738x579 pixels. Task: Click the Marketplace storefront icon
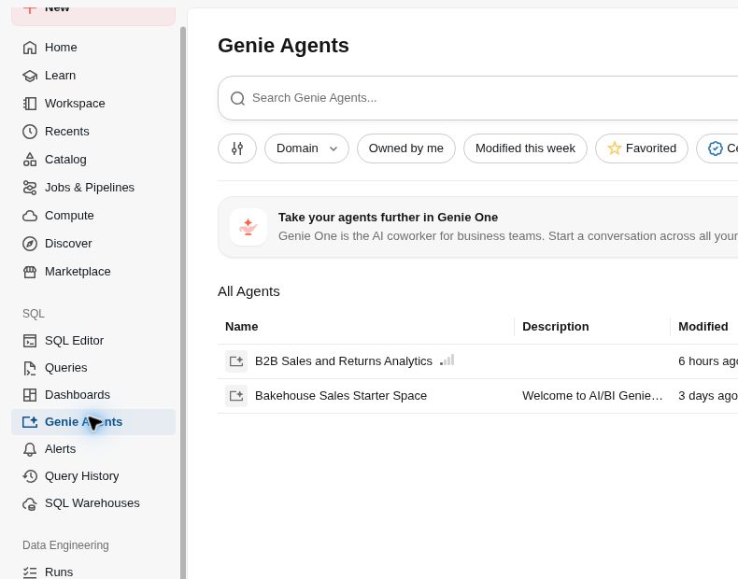point(30,272)
